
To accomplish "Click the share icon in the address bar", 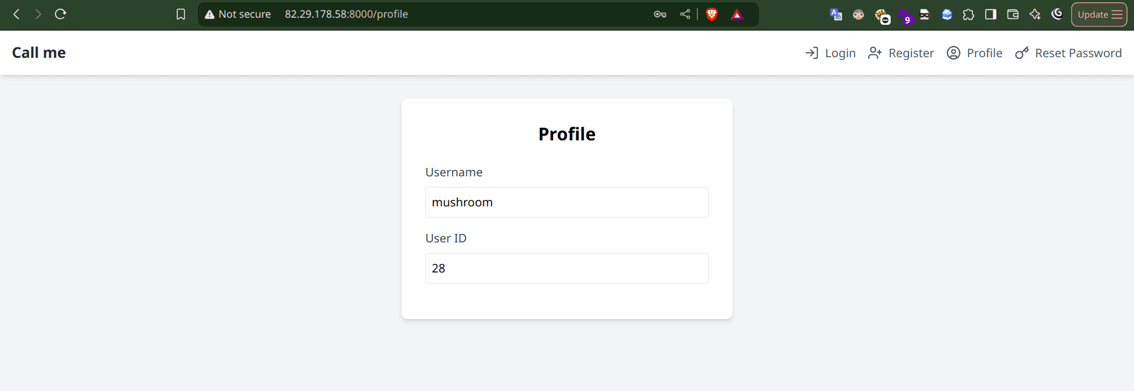I will 685,14.
